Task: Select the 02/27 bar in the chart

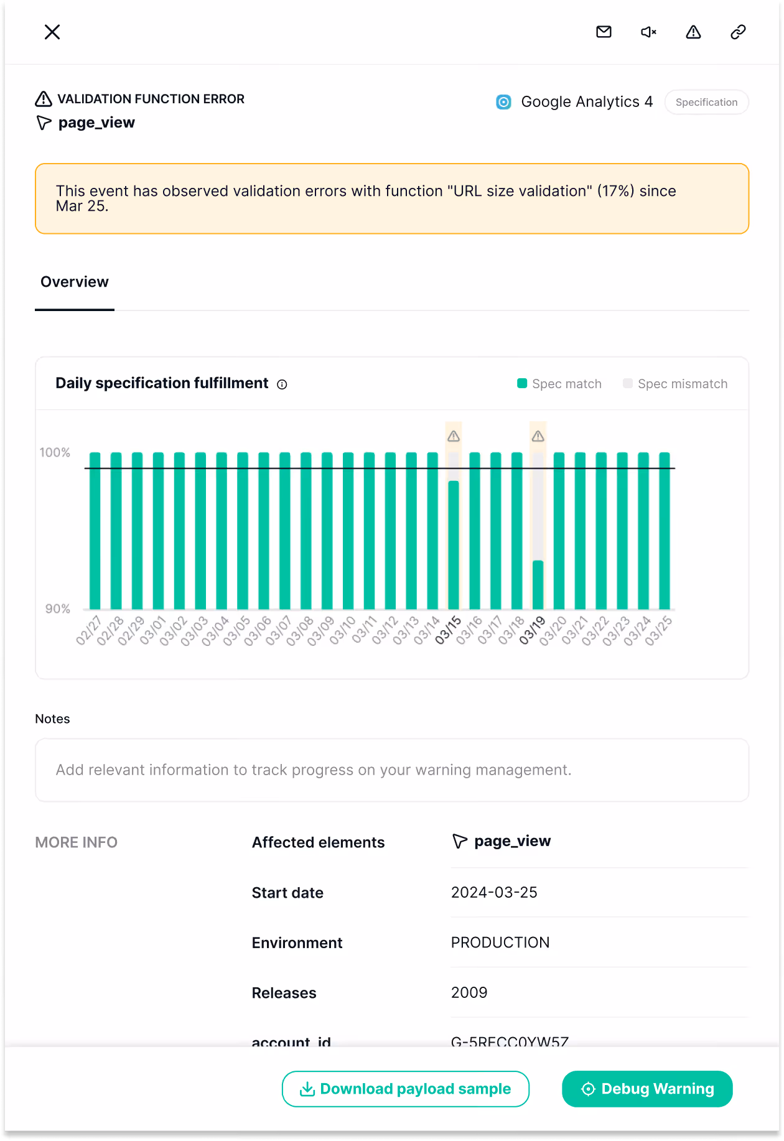Action: 95,531
